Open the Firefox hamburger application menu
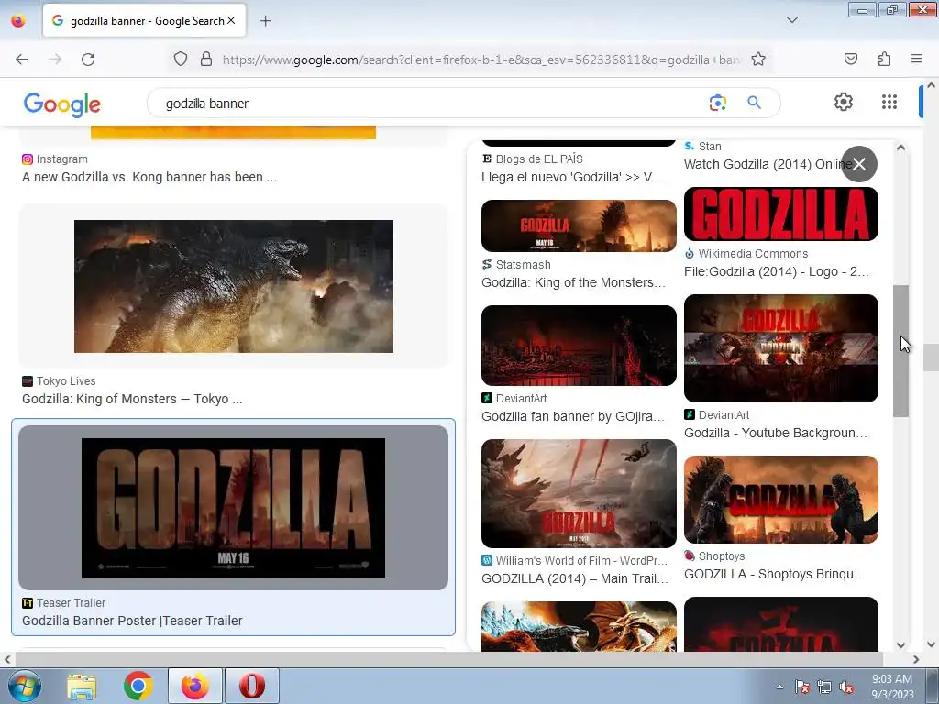Screen dimensions: 939x704 917,59
